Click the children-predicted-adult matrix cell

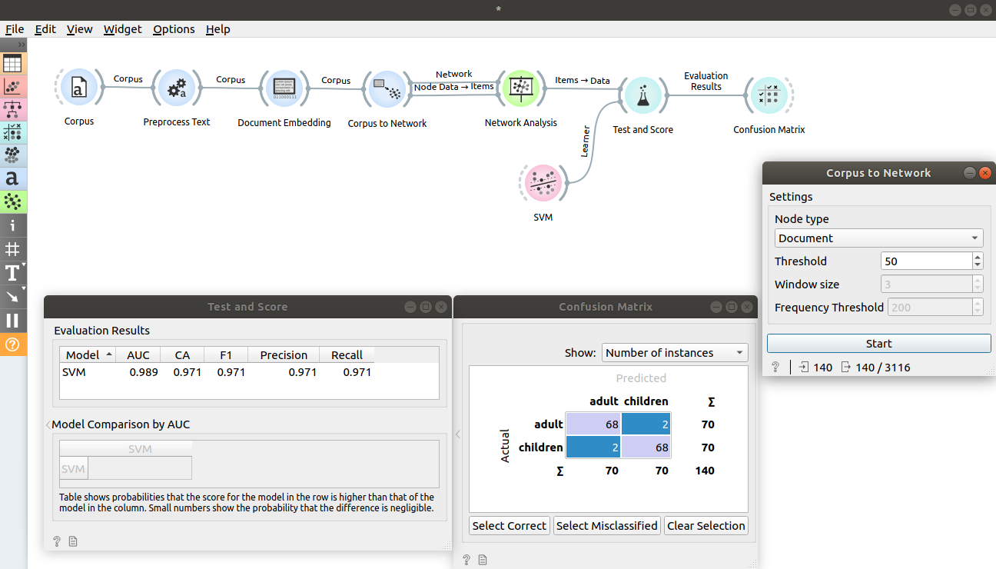(x=593, y=447)
